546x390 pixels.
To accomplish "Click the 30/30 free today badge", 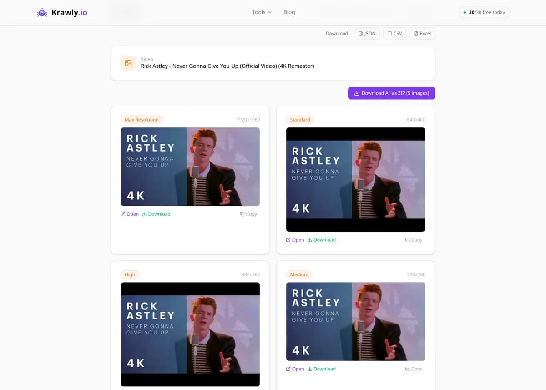I will (x=484, y=12).
